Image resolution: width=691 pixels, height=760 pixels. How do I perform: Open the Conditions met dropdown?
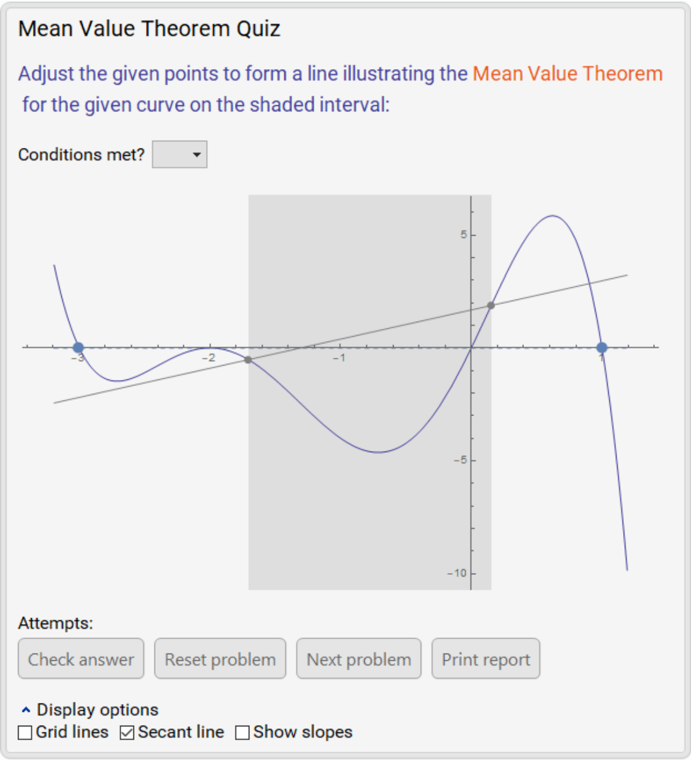pos(180,155)
